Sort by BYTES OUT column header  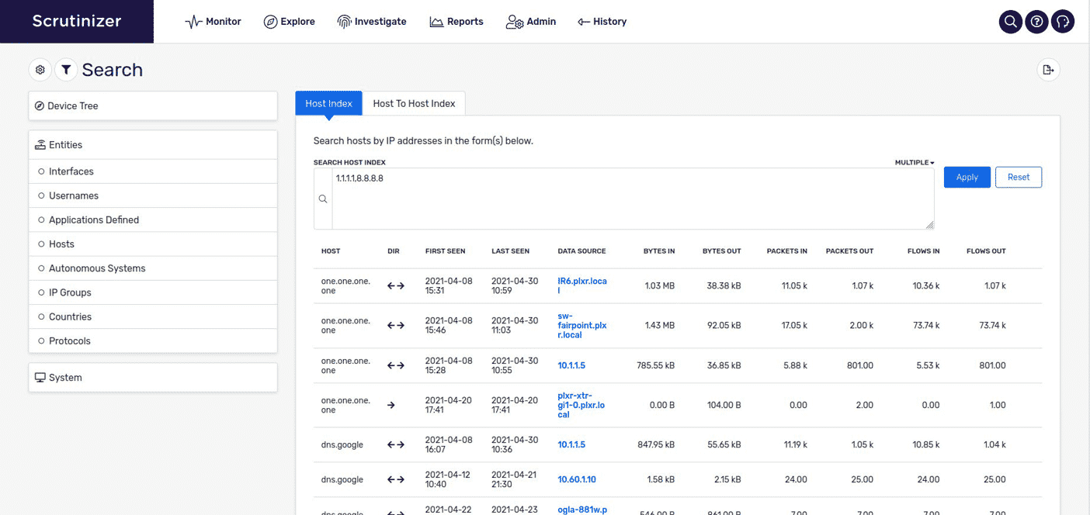pos(722,251)
